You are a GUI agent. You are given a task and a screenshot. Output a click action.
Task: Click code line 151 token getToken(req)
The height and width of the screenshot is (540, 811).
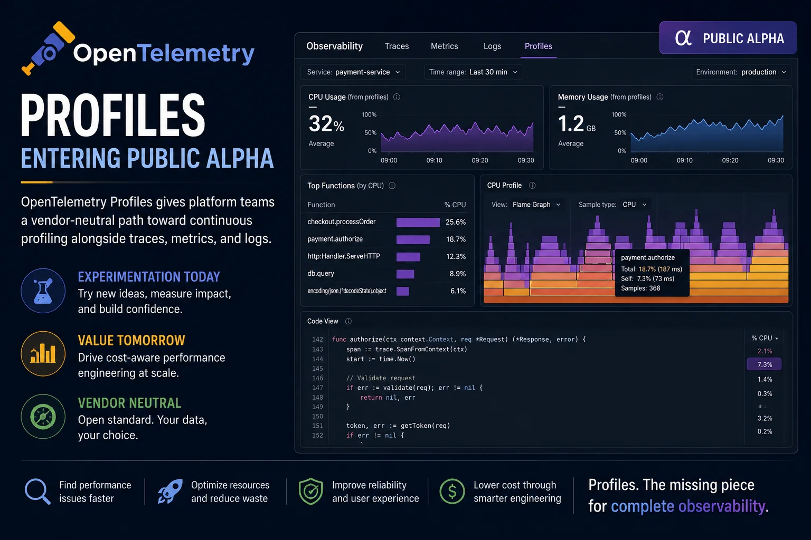point(398,426)
